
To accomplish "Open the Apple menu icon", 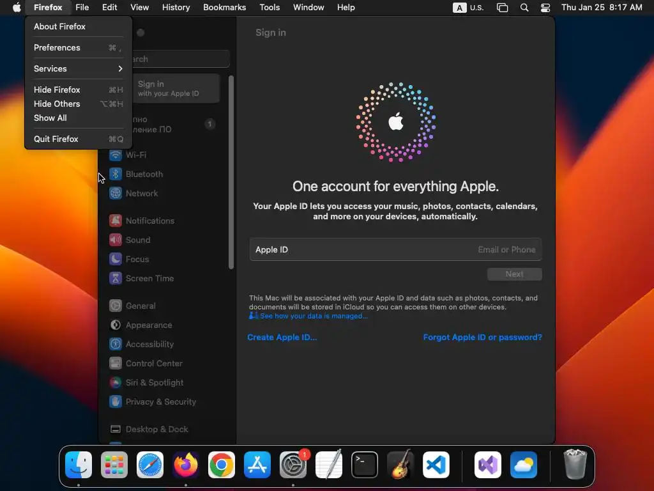I will pyautogui.click(x=17, y=7).
